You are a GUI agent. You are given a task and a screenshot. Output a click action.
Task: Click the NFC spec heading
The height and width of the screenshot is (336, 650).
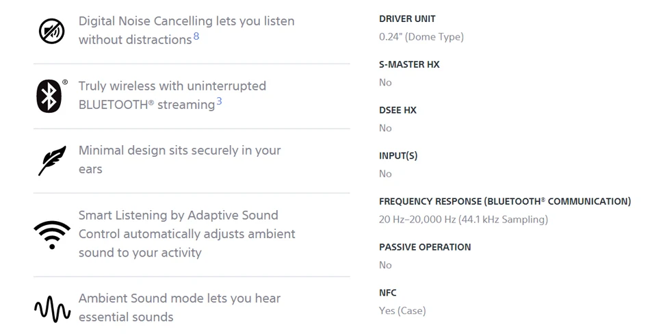tap(388, 293)
